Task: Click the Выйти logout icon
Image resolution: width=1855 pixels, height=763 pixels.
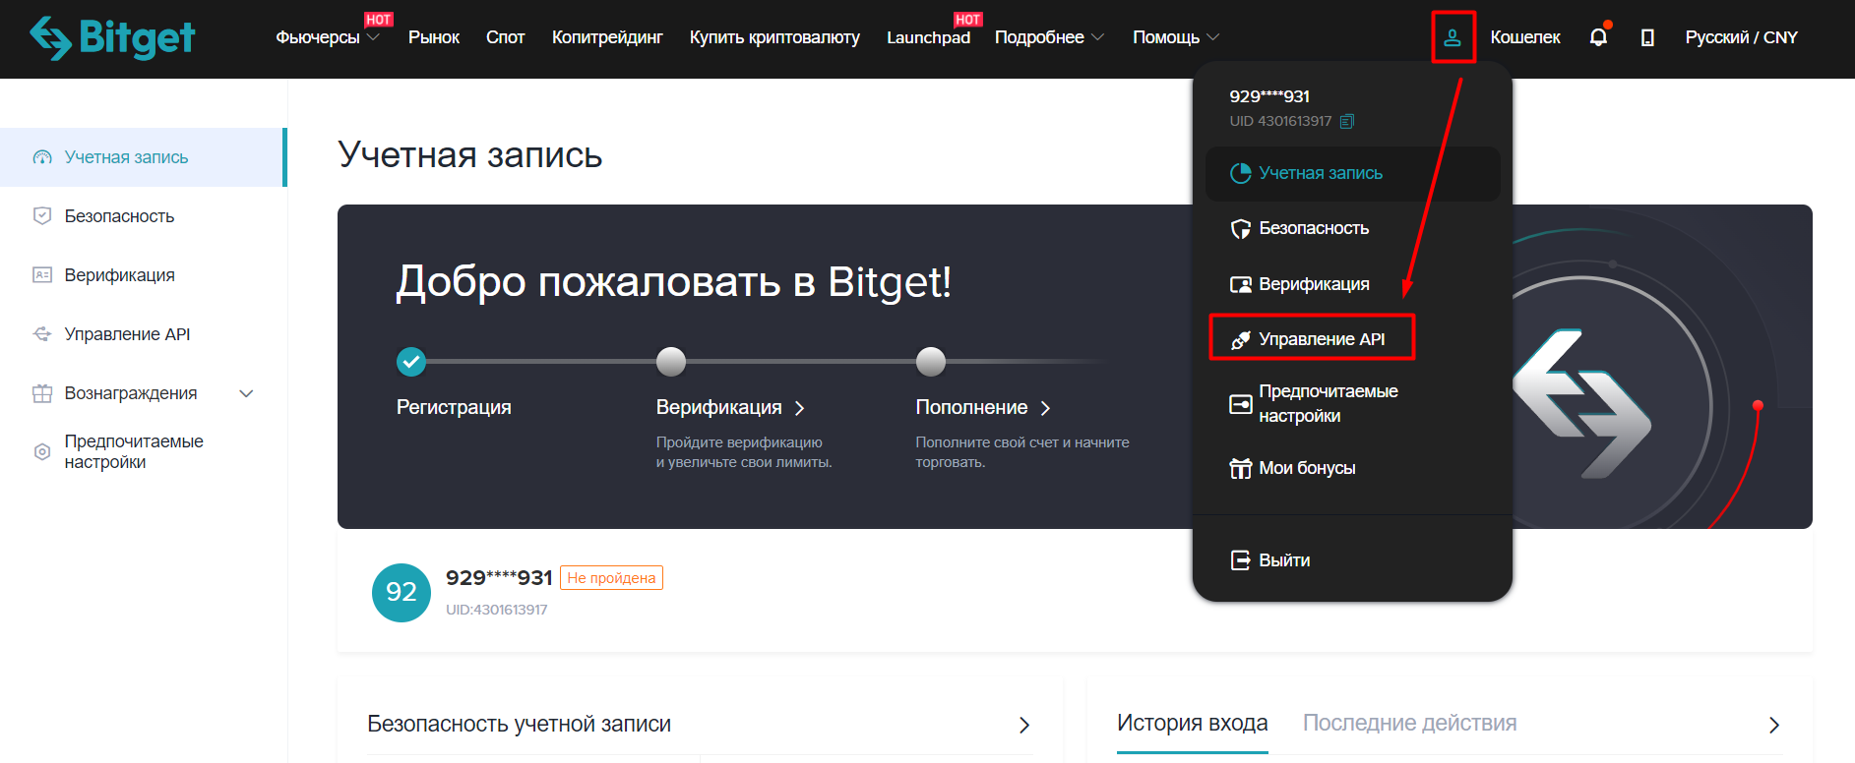Action: (1241, 560)
